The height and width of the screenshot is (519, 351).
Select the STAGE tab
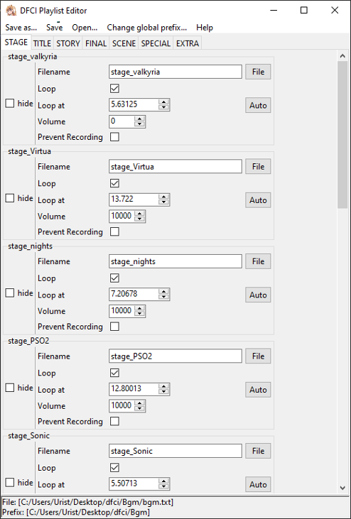(16, 43)
